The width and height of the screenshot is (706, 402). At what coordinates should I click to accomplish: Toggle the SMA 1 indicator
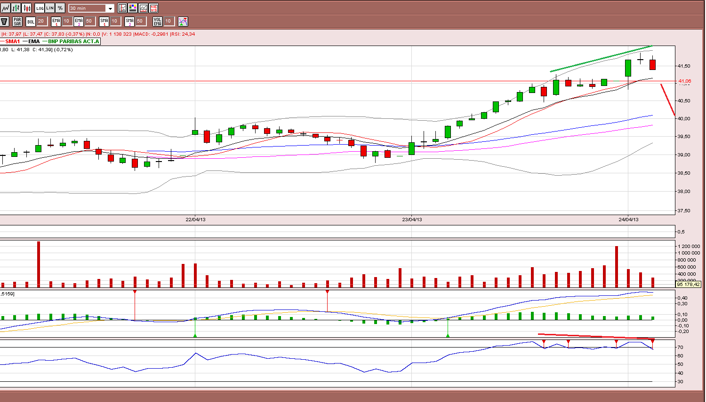coord(104,22)
